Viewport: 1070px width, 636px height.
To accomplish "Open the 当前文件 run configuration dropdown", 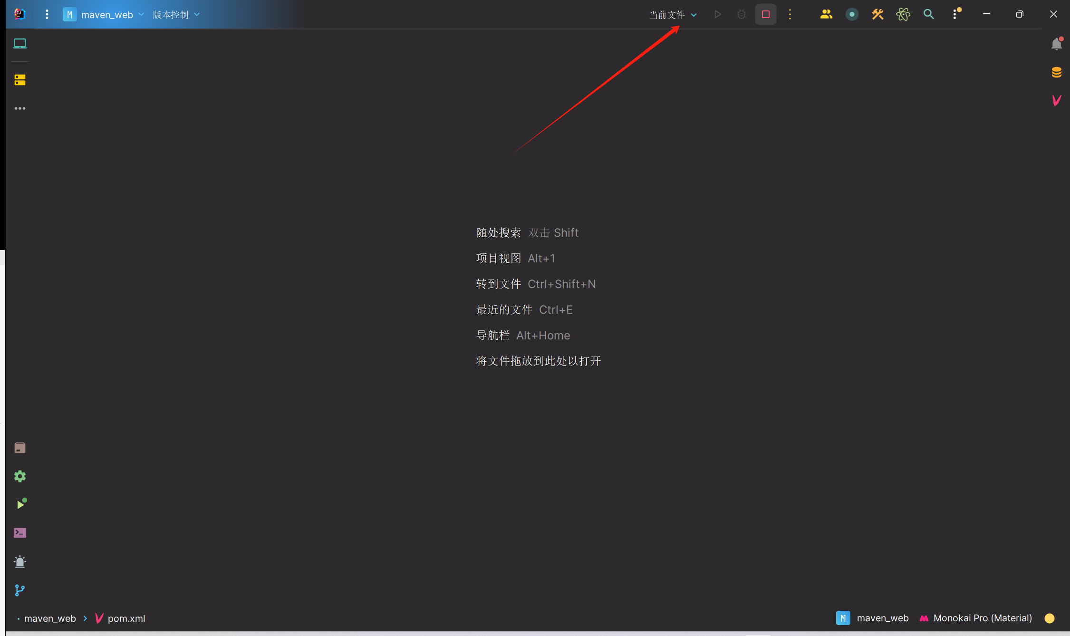I will pos(673,15).
